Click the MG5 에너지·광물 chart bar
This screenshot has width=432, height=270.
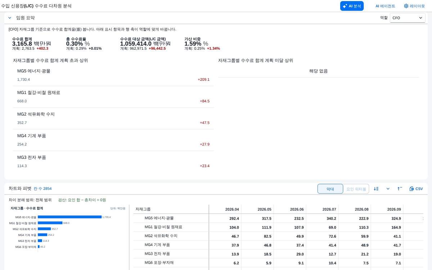69,217
